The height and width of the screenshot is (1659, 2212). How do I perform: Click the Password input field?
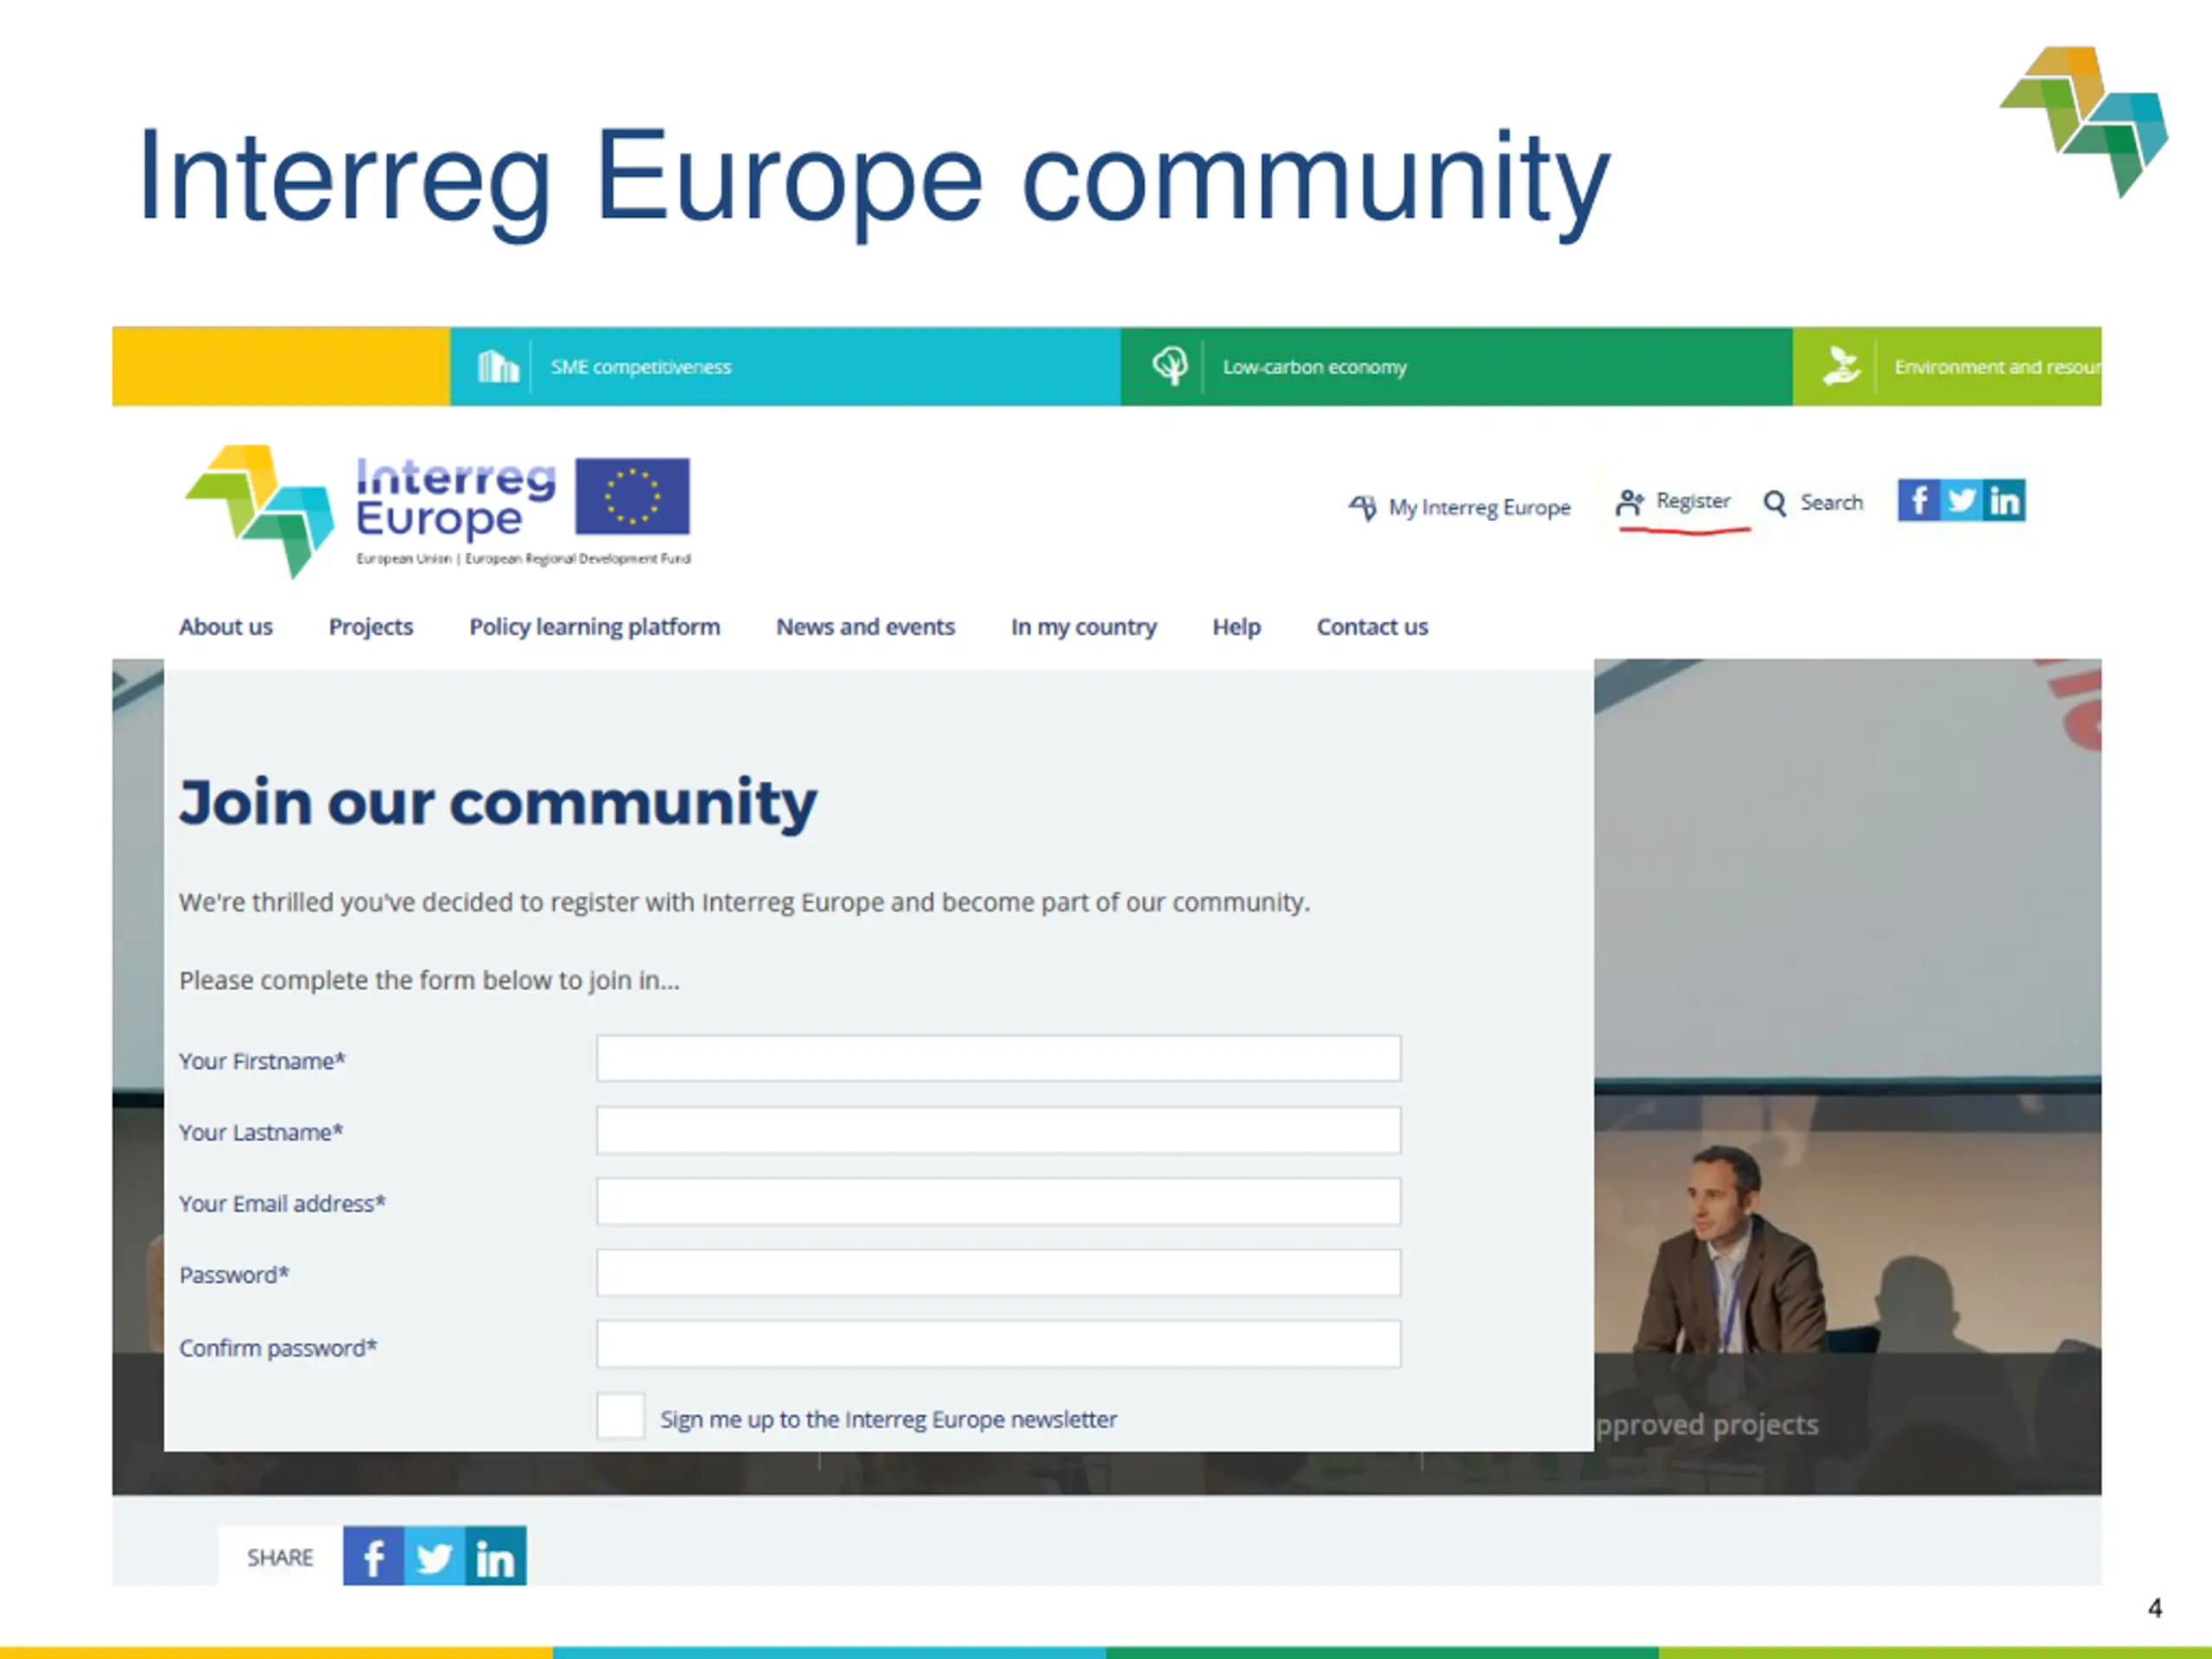[x=999, y=1273]
